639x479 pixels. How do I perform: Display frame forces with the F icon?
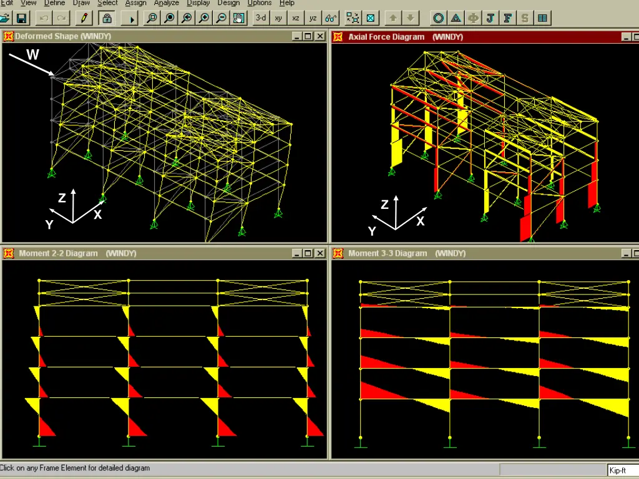(508, 18)
